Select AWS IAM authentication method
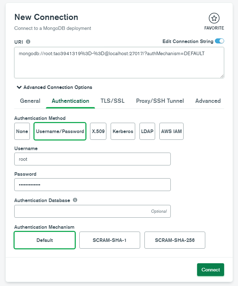Screen dimensions: 238x286 171,131
